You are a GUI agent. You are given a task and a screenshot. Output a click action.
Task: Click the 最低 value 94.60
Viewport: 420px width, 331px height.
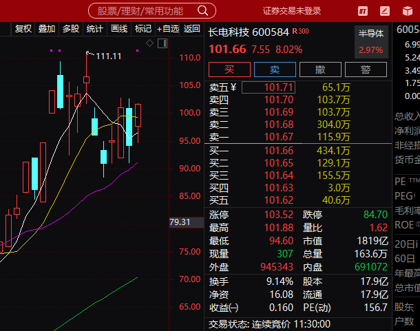[281, 241]
